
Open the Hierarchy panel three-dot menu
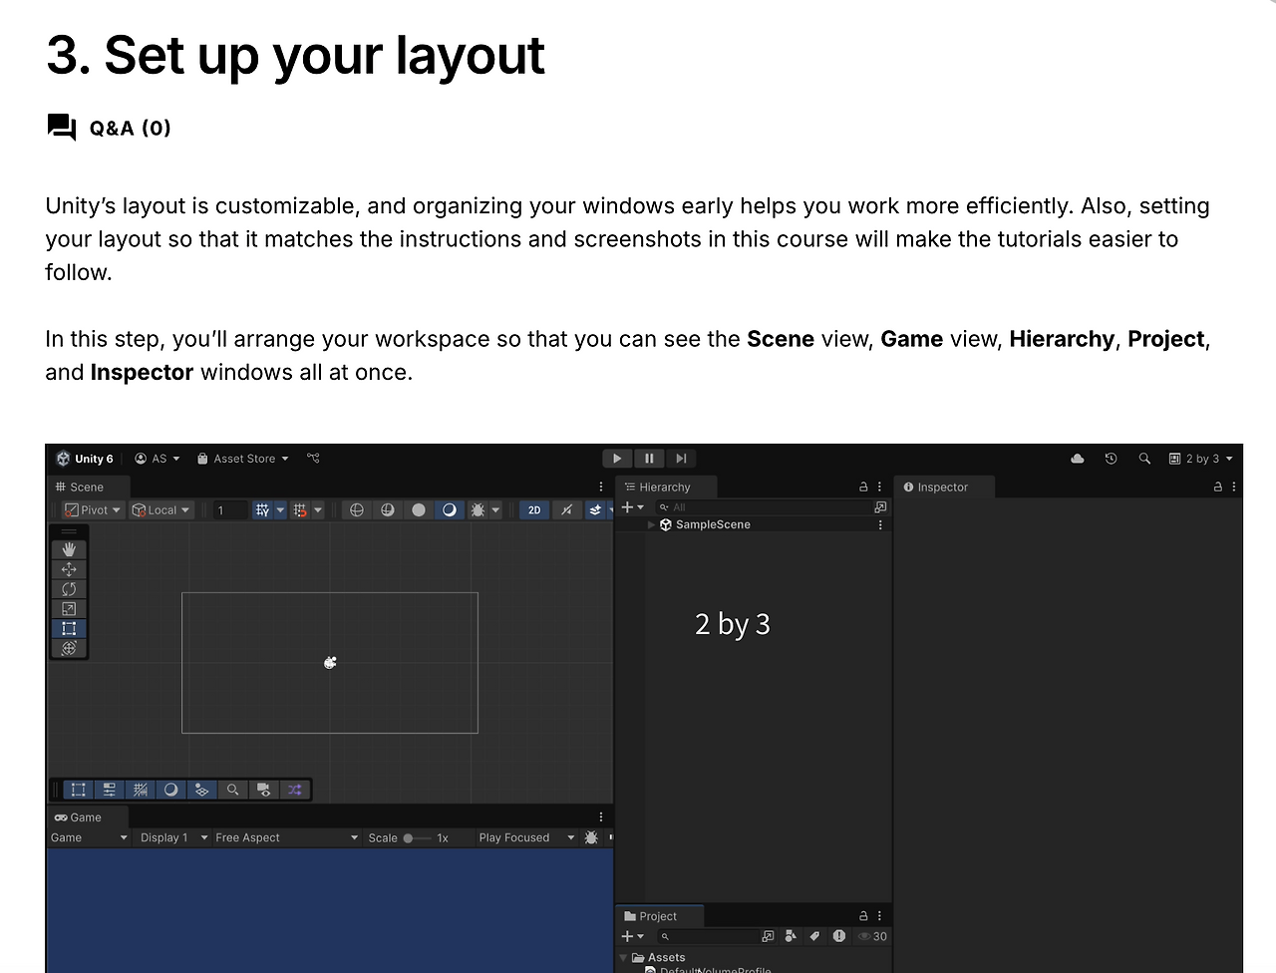tap(879, 486)
